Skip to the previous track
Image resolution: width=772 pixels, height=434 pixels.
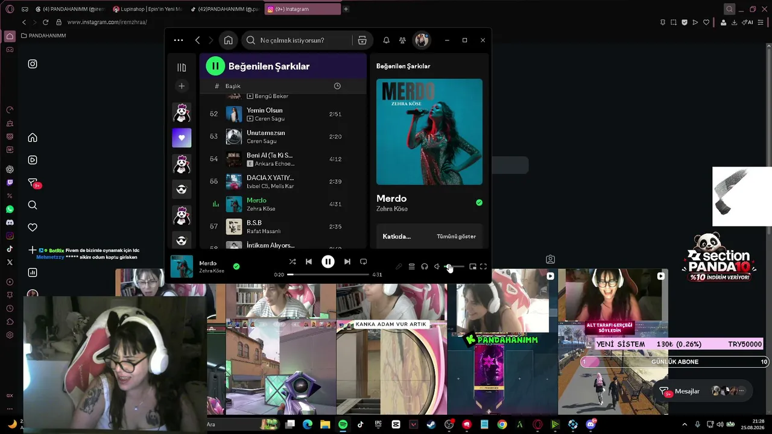(309, 262)
